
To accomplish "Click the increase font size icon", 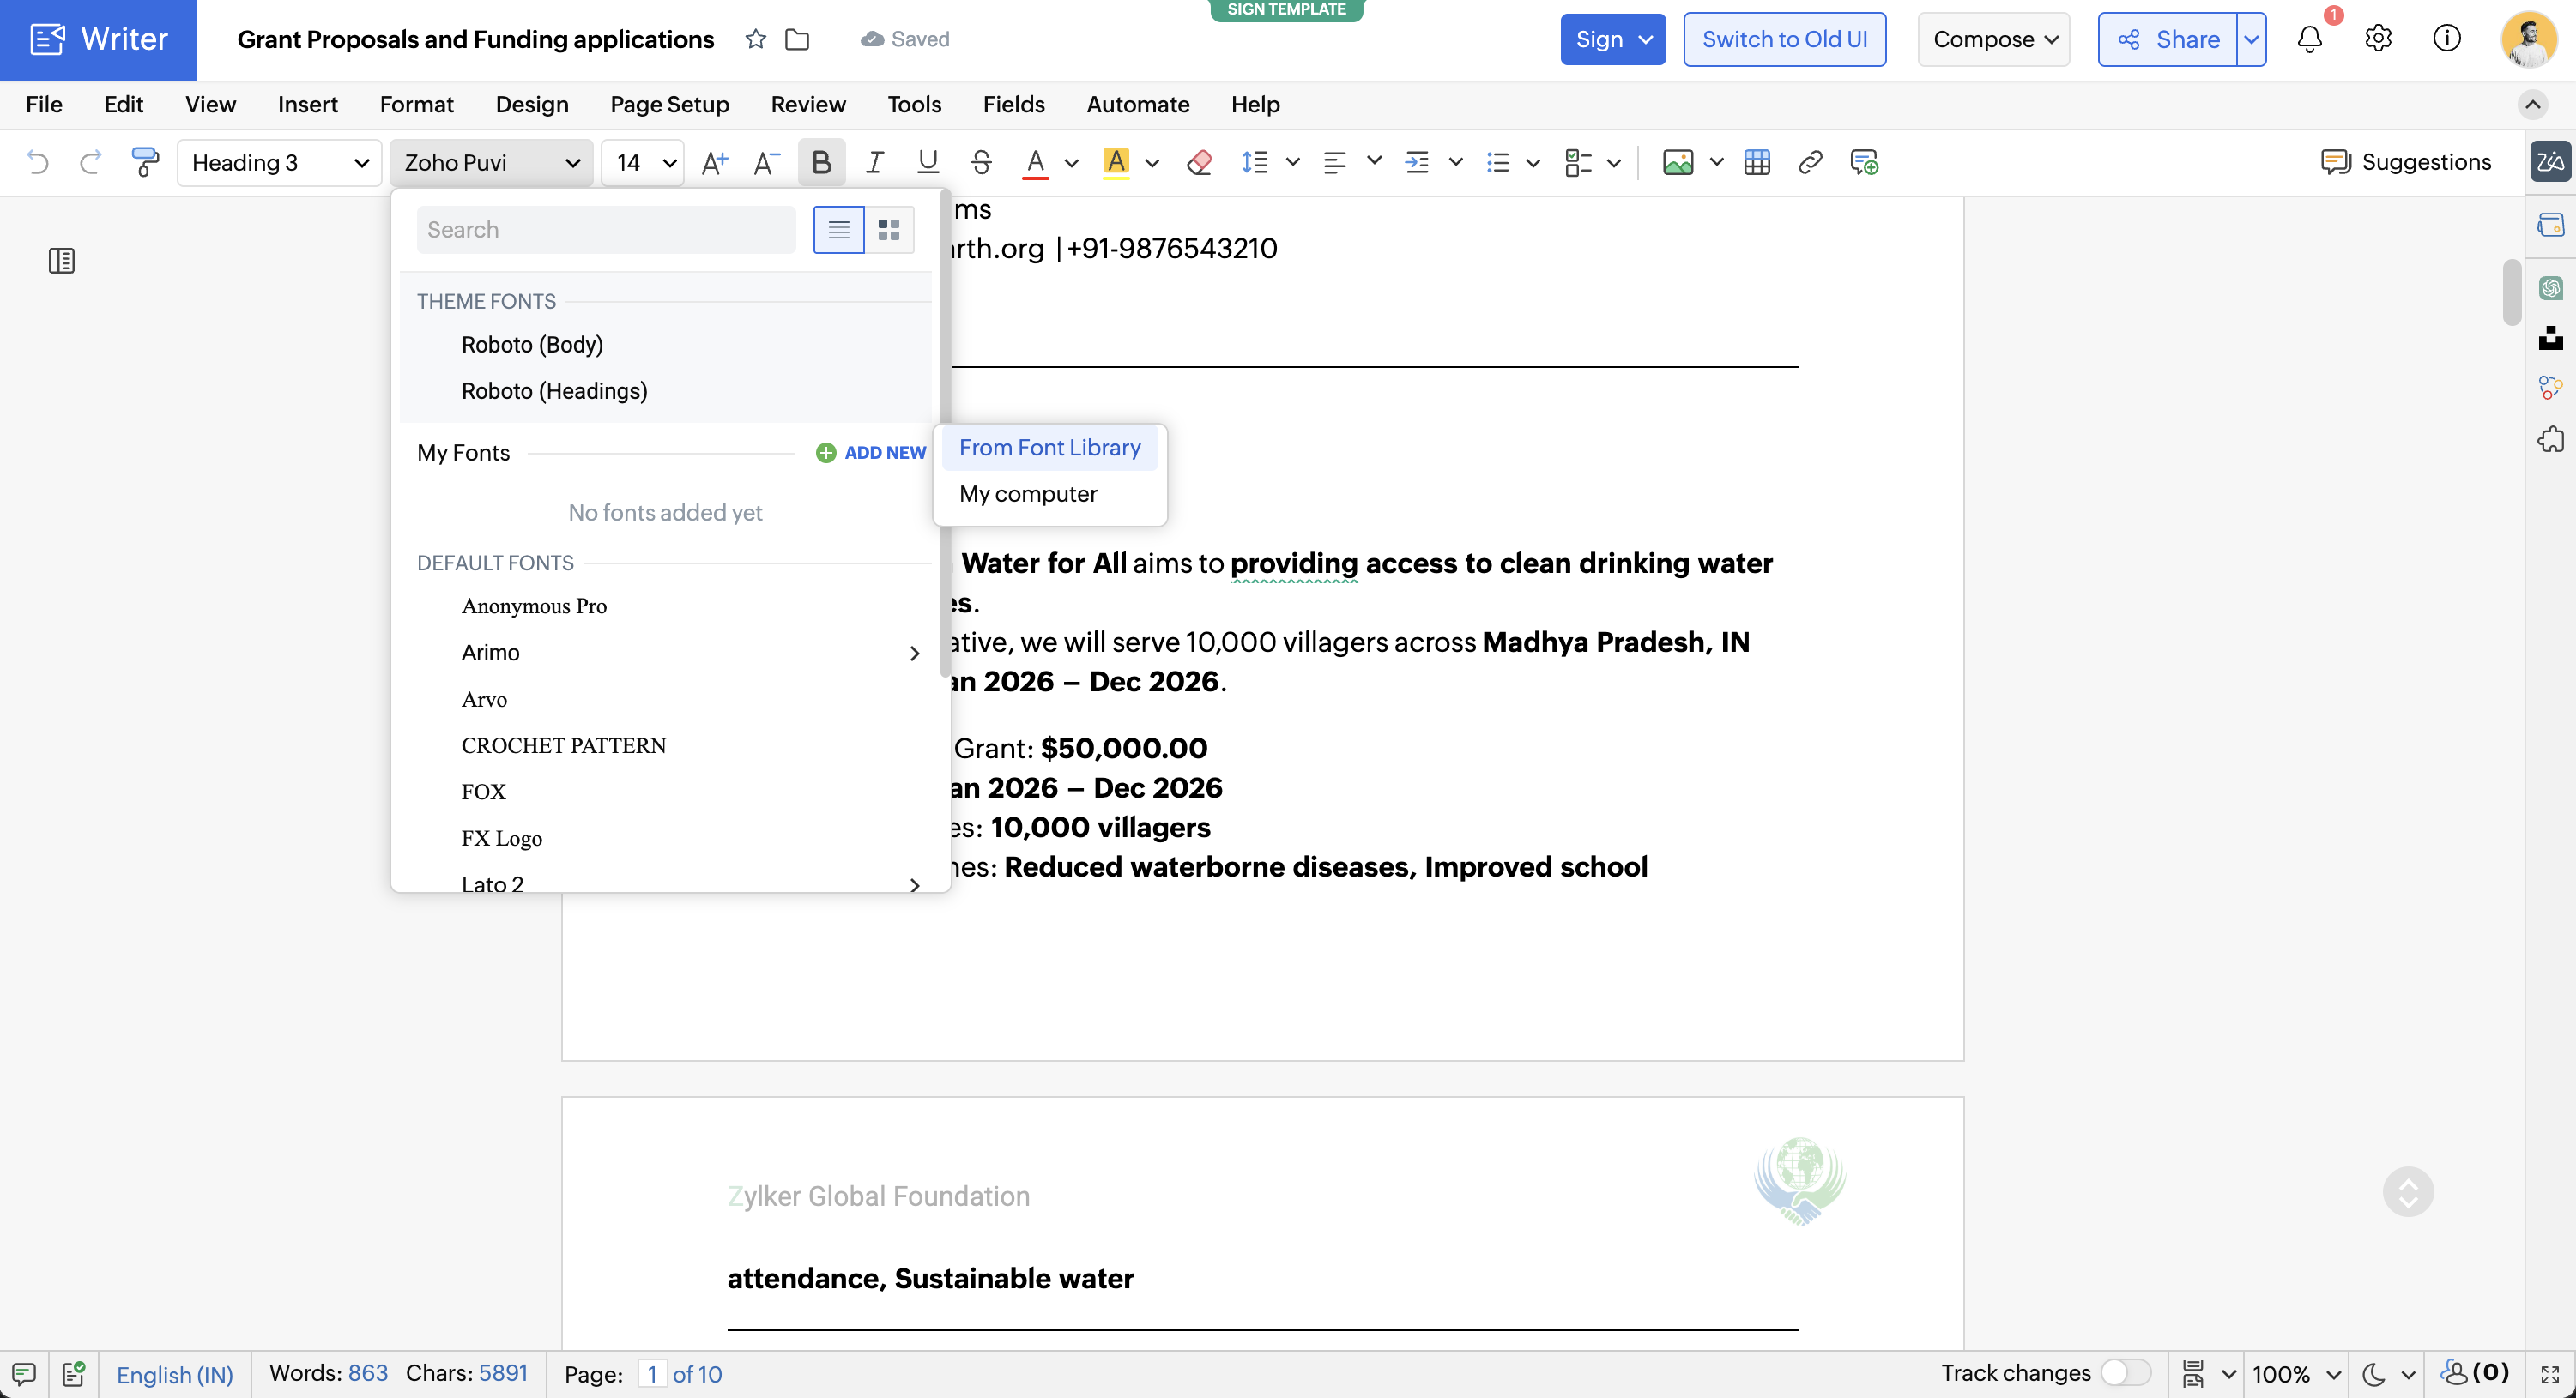I will coord(714,162).
